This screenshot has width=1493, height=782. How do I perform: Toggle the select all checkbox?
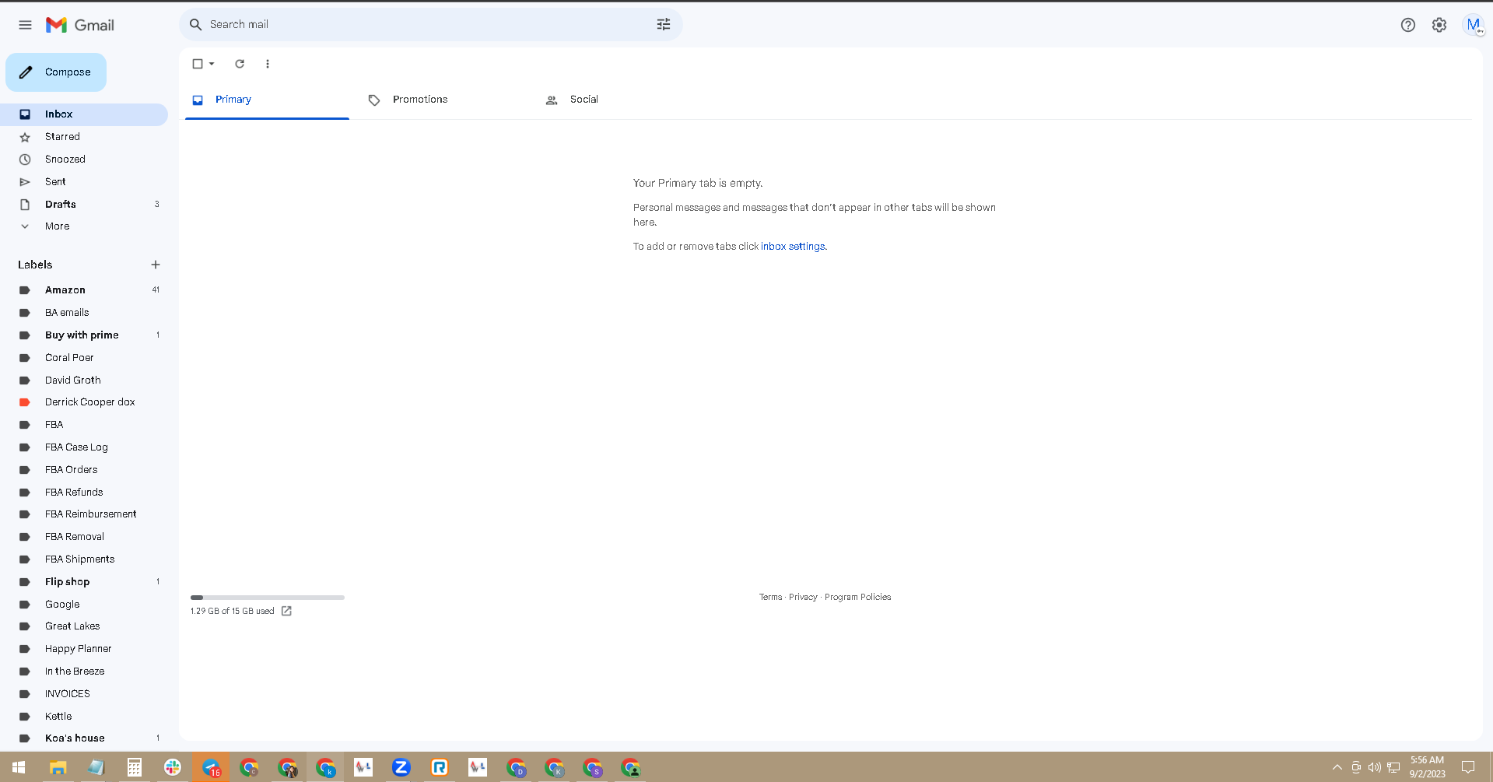tap(198, 64)
